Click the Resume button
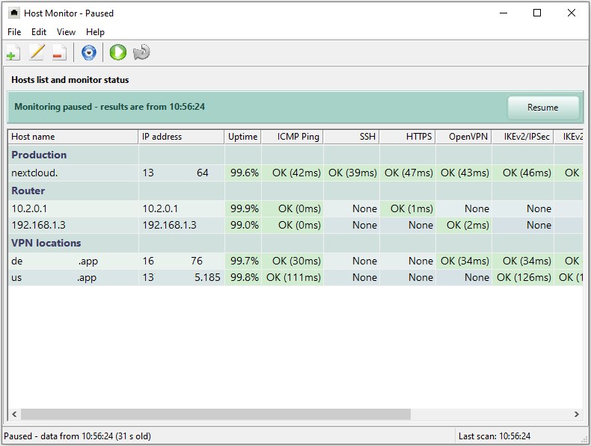Screen dimensions: 591x446 pyautogui.click(x=543, y=108)
